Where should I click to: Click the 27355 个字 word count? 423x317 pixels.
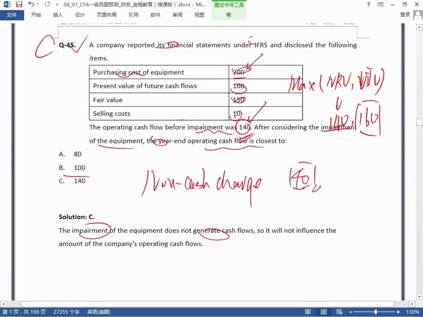coord(66,312)
